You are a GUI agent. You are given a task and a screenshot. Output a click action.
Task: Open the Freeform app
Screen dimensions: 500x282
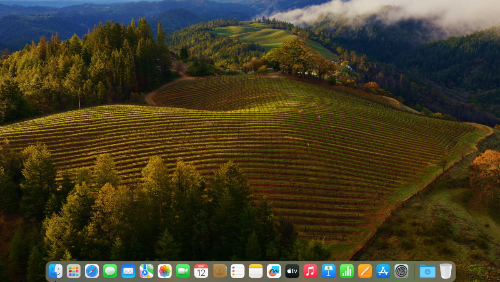click(x=274, y=271)
